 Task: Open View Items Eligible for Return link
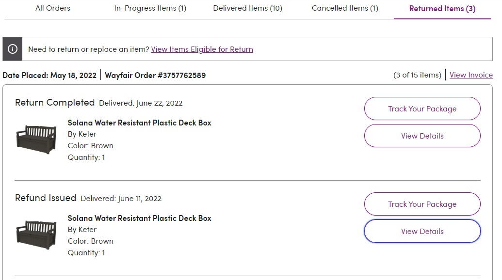202,49
